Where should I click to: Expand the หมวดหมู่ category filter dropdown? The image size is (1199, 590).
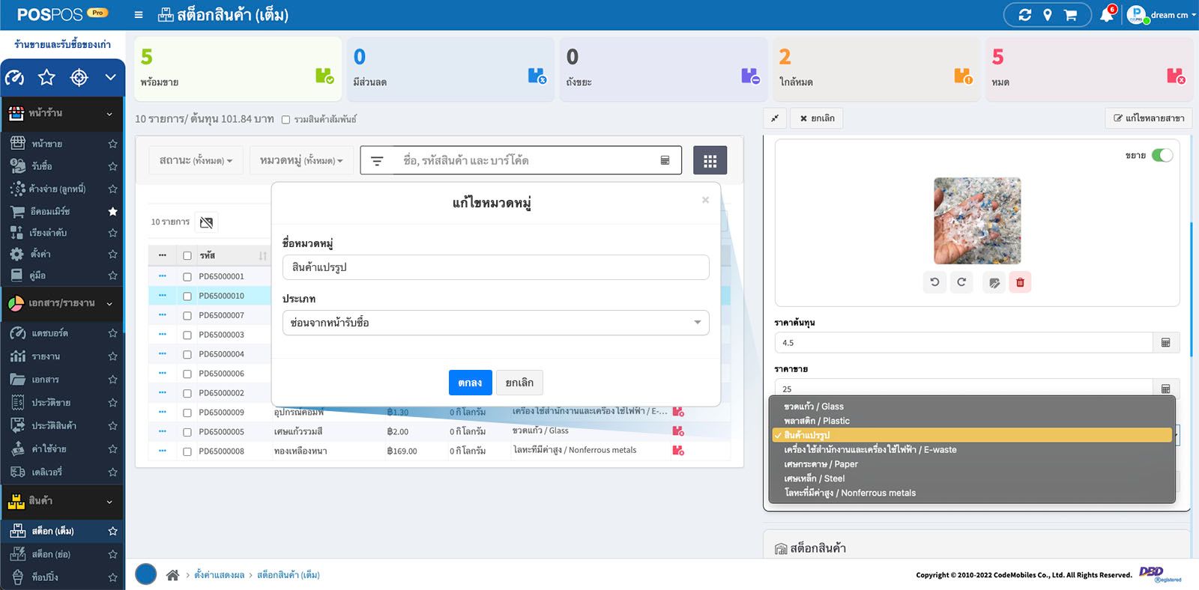click(301, 160)
